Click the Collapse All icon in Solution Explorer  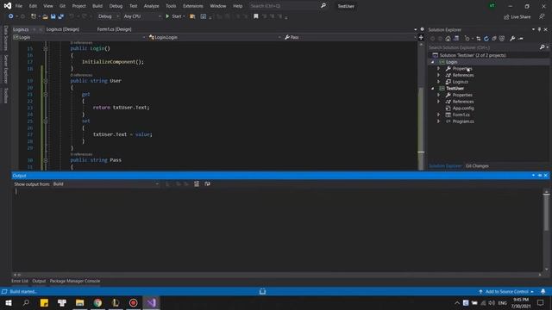point(494,38)
